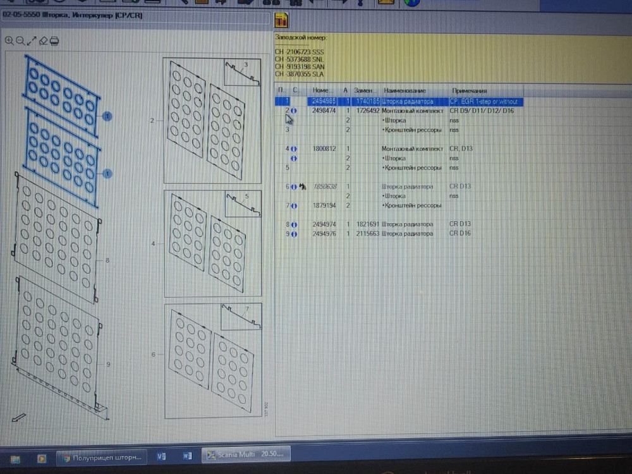Fit diagram to window with arrows icon
The image size is (632, 474).
pyautogui.click(x=32, y=41)
